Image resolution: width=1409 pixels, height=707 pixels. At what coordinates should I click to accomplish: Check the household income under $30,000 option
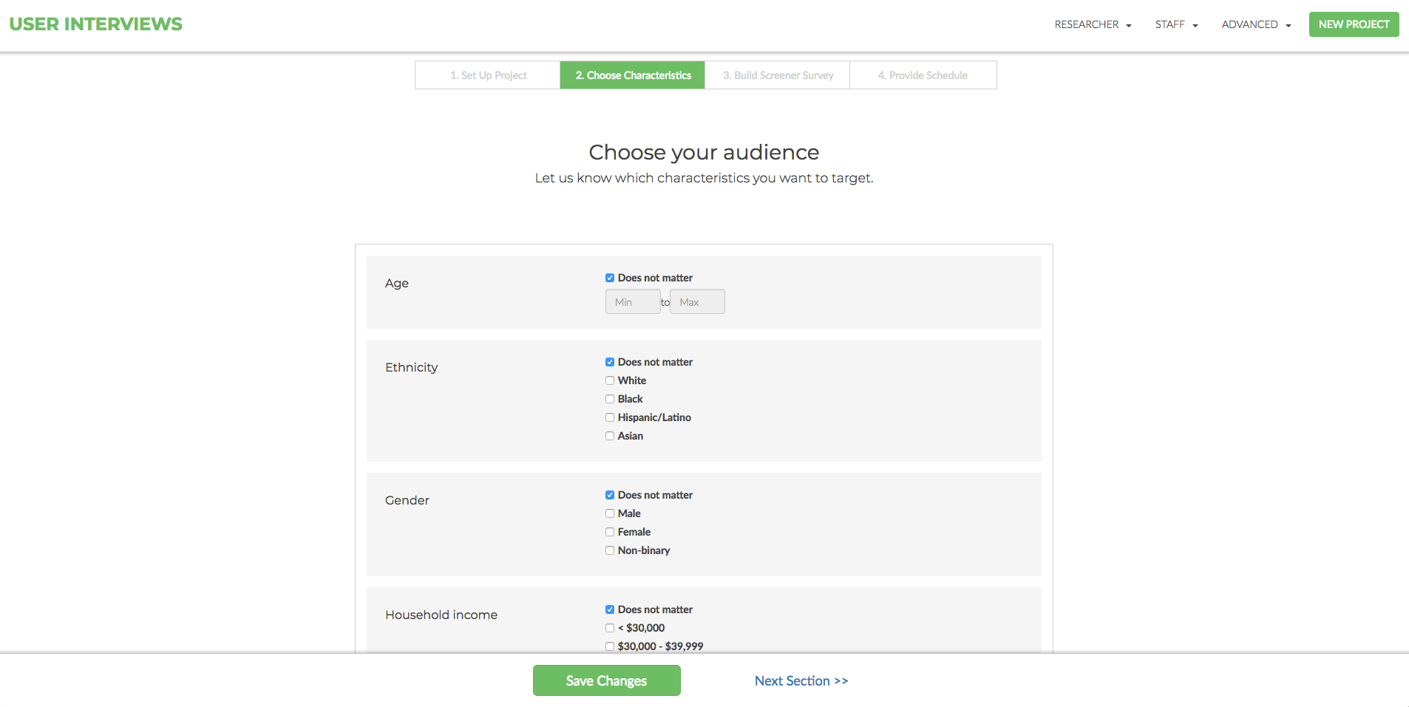pos(609,627)
